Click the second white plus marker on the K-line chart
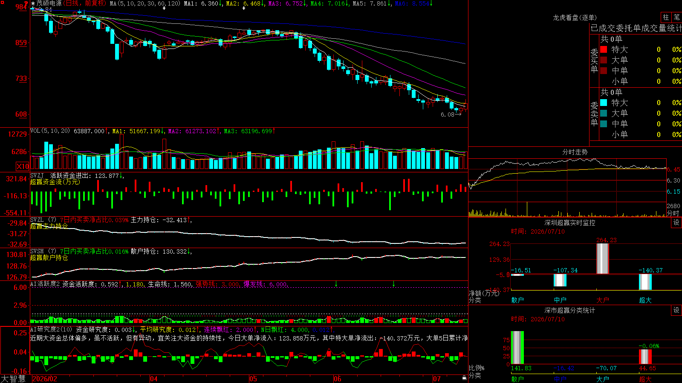 [244, 8]
